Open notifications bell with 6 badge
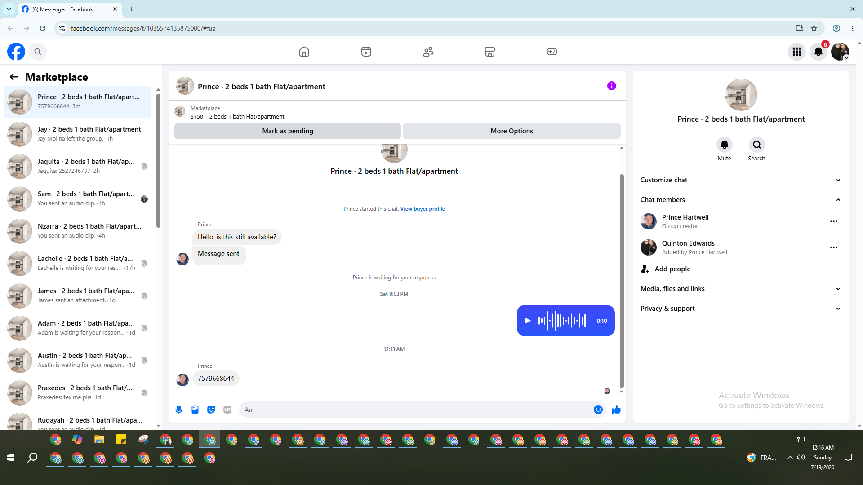 tap(819, 52)
